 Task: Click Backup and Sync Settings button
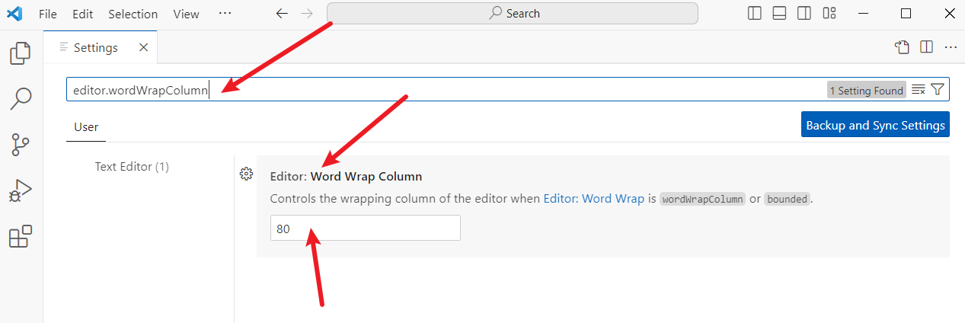[x=875, y=126]
